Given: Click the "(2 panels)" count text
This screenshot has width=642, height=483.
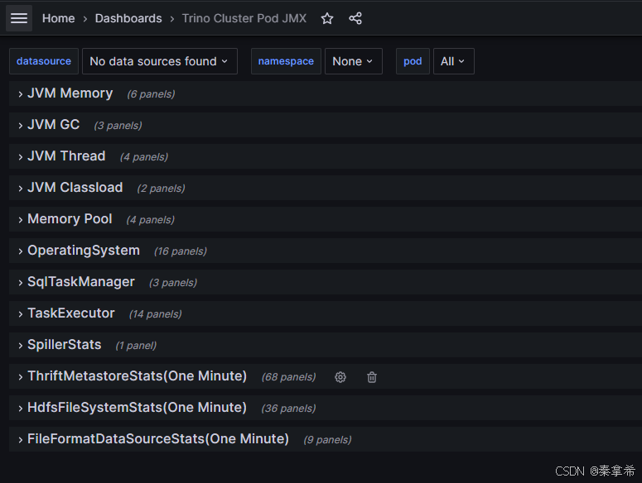Looking at the screenshot, I should pyautogui.click(x=161, y=189).
